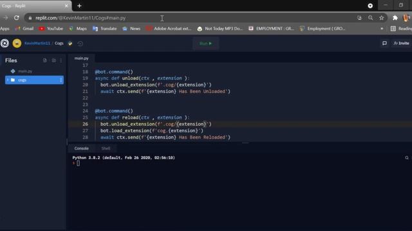Open the EMPLOYMENT : GR... bookmark
The width and height of the screenshot is (412, 231).
click(x=272, y=28)
